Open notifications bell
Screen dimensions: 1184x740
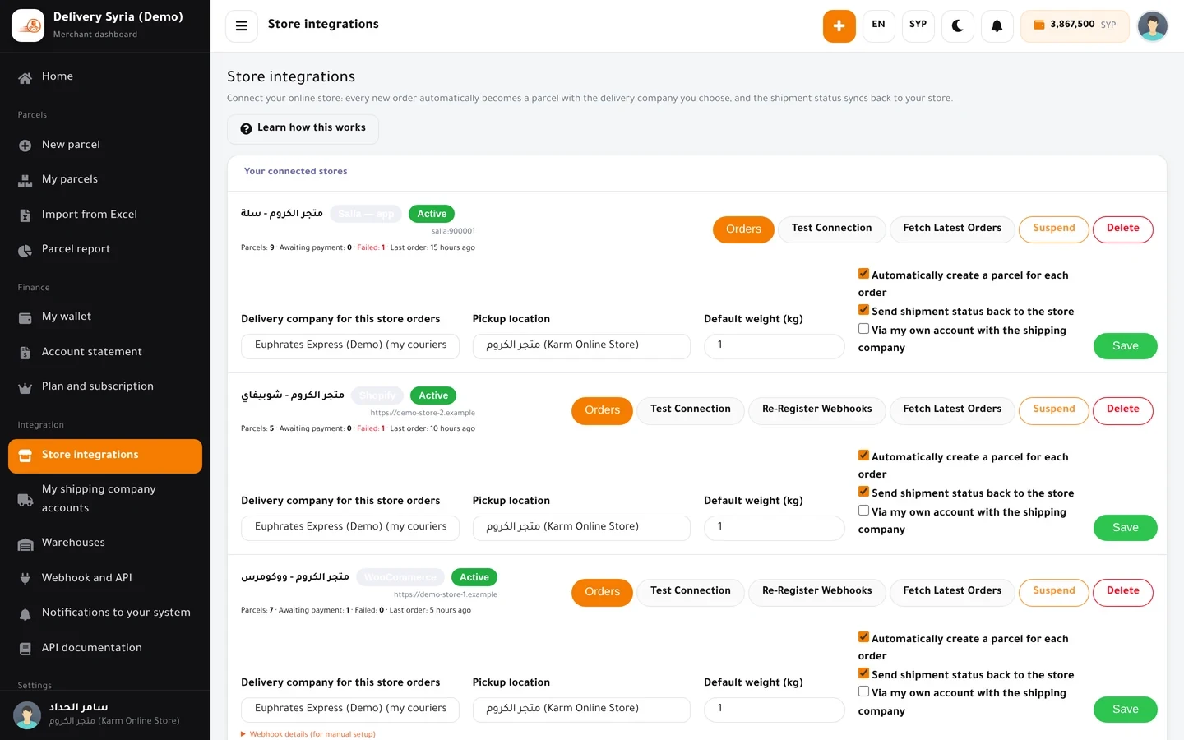[997, 25]
